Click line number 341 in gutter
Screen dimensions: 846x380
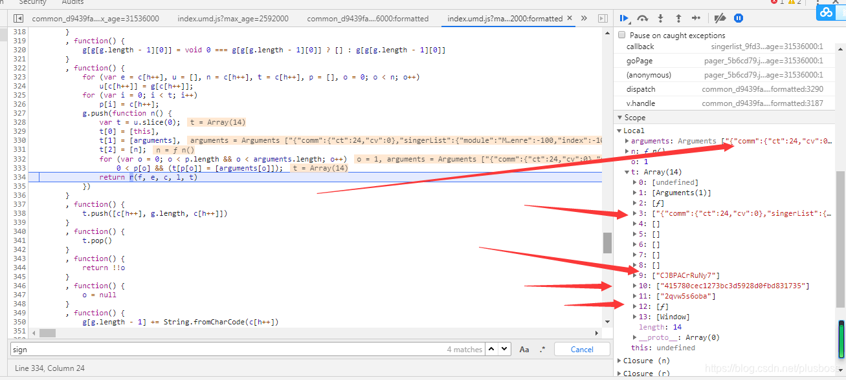pyautogui.click(x=19, y=240)
